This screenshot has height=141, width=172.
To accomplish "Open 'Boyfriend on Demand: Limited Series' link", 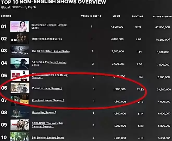I will pyautogui.click(x=49, y=26).
